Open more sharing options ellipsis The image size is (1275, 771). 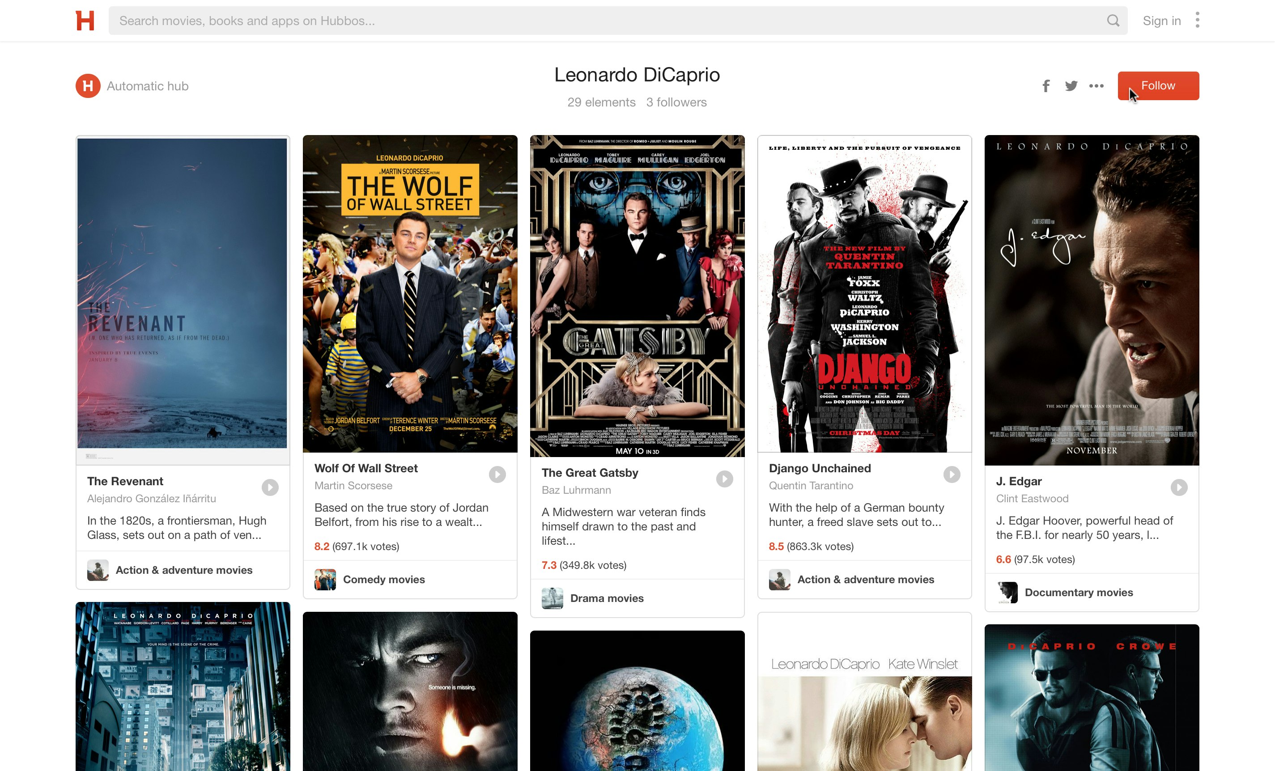pos(1096,86)
